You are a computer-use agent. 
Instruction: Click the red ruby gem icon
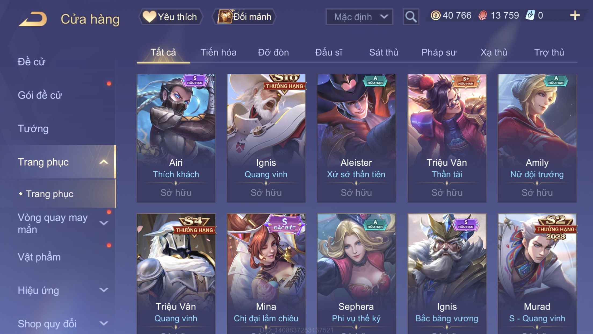tap(483, 16)
